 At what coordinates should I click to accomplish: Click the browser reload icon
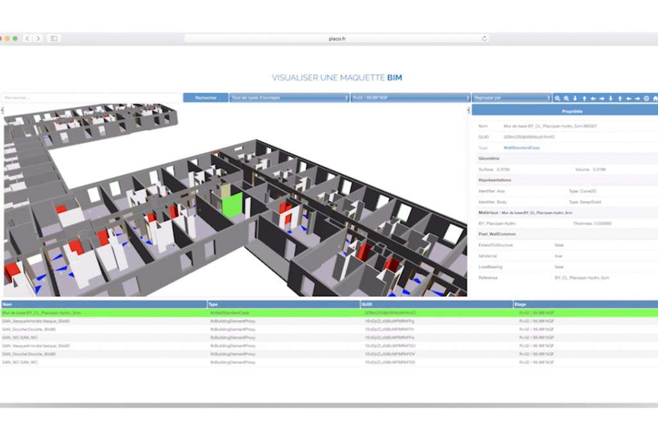(485, 37)
